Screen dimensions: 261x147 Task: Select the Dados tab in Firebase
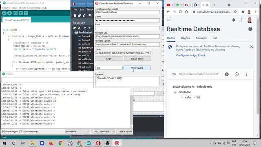click(171, 38)
